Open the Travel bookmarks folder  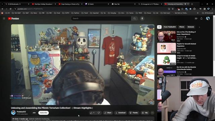[x=85, y=13]
